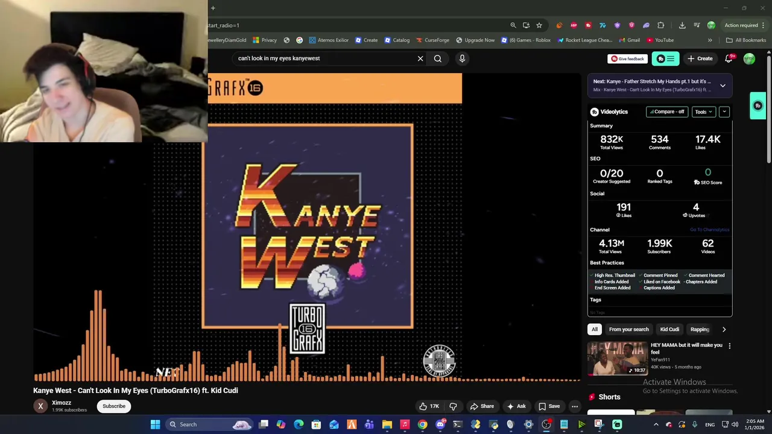772x434 pixels.
Task: Switch ENG input language in tray
Action: click(710, 424)
